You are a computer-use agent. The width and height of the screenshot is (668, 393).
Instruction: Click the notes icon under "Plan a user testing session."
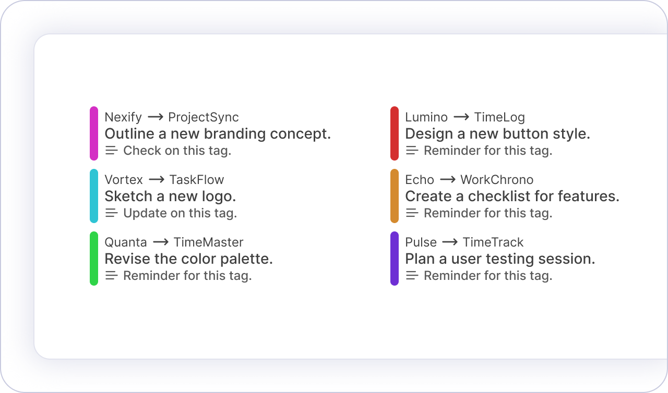412,276
